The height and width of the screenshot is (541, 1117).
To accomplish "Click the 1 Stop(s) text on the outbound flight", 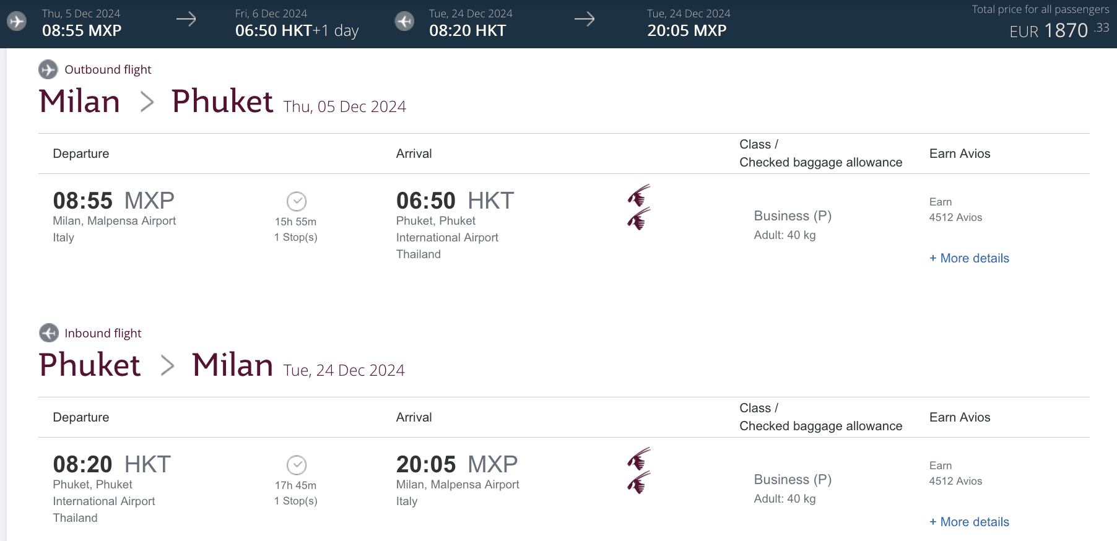I will [x=296, y=237].
